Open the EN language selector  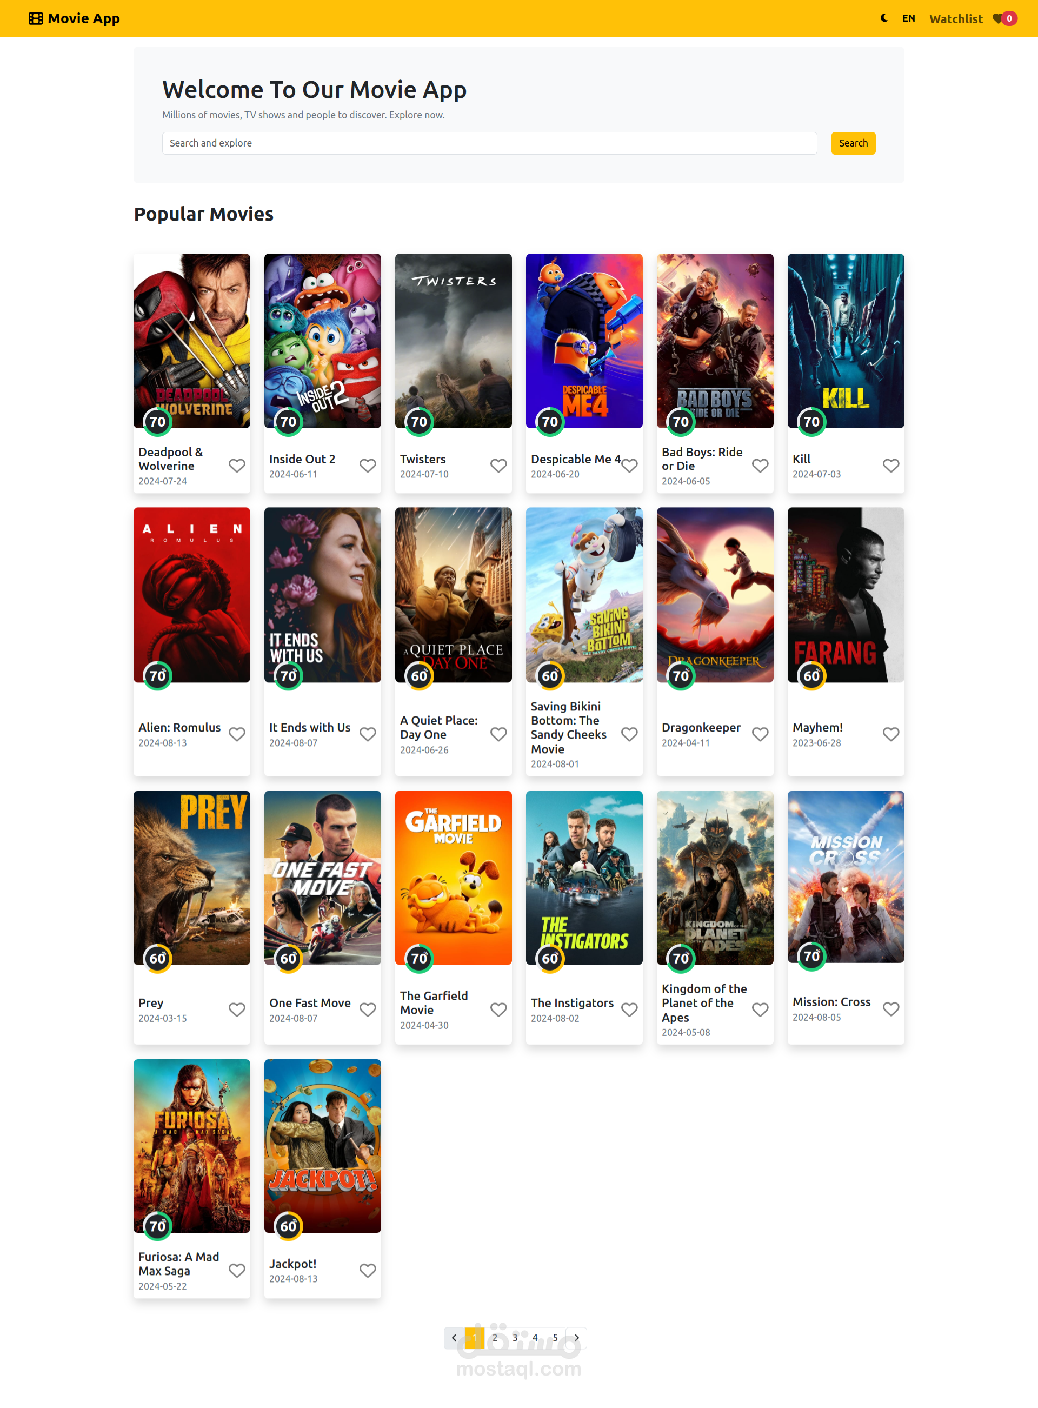[x=909, y=18]
